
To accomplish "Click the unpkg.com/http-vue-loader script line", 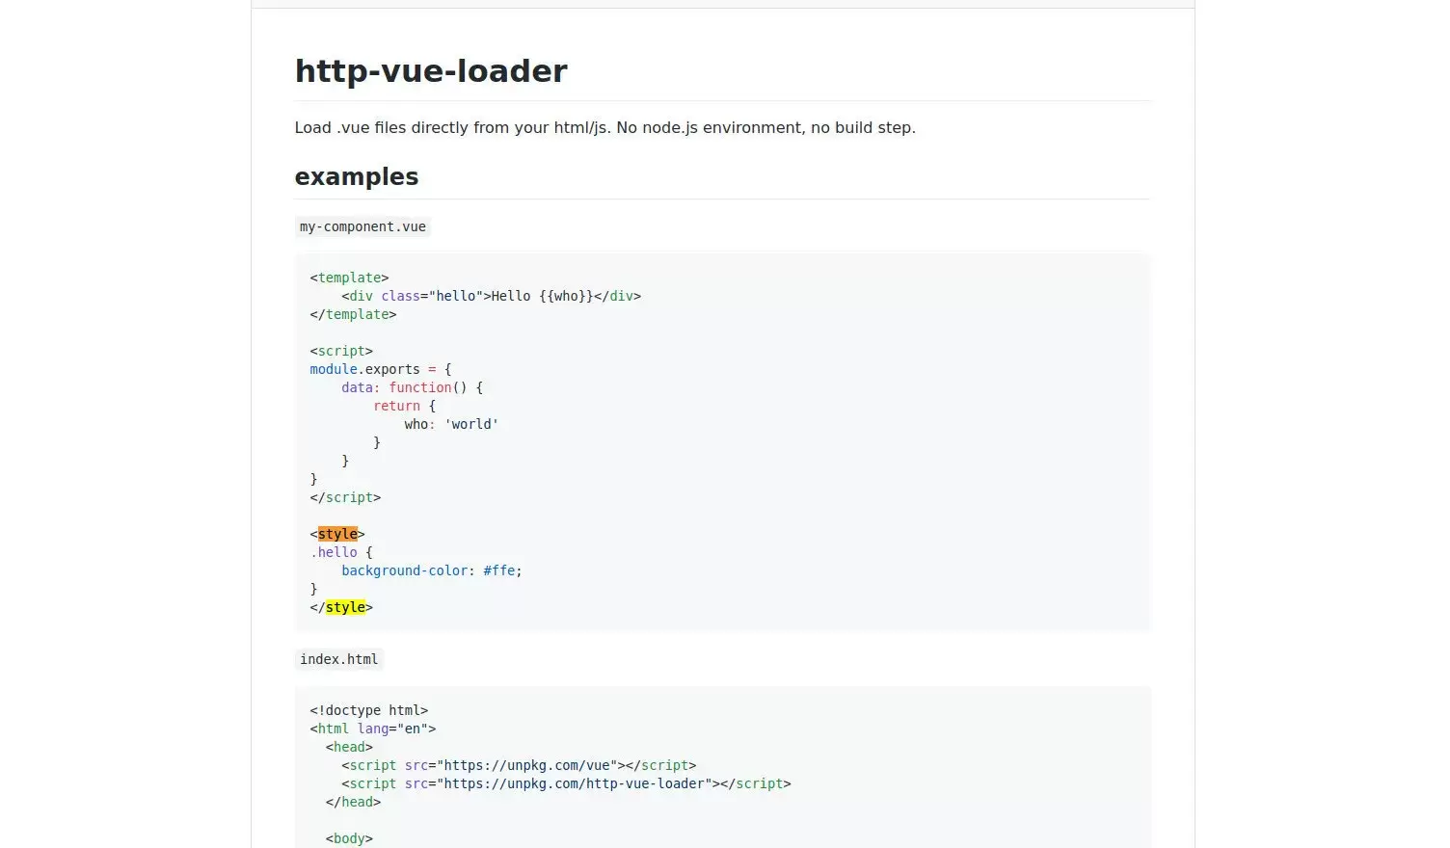I will tap(566, 783).
